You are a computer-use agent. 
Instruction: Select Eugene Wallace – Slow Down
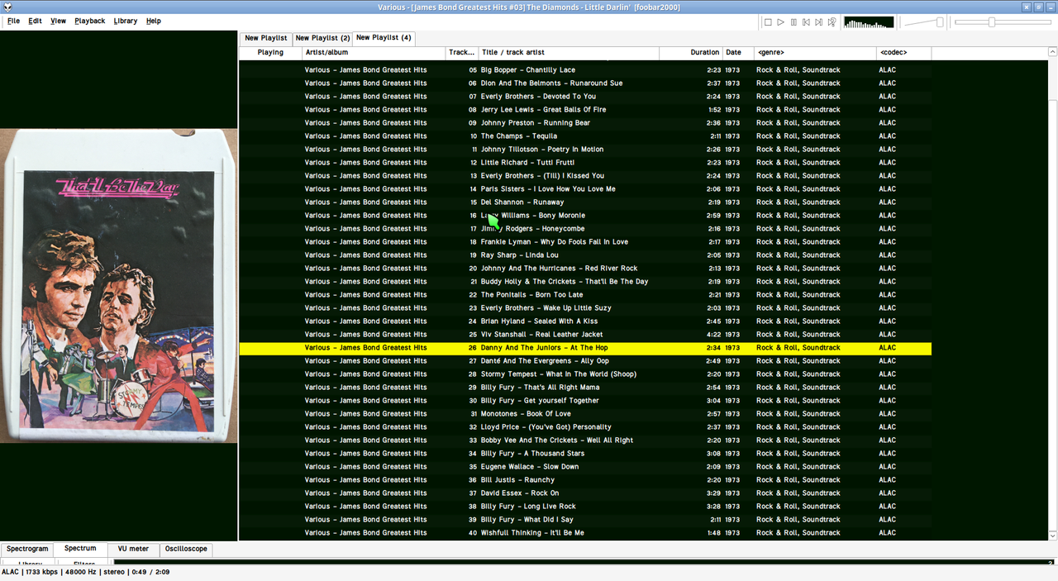585,467
